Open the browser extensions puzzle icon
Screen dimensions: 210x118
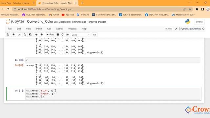[197, 9]
